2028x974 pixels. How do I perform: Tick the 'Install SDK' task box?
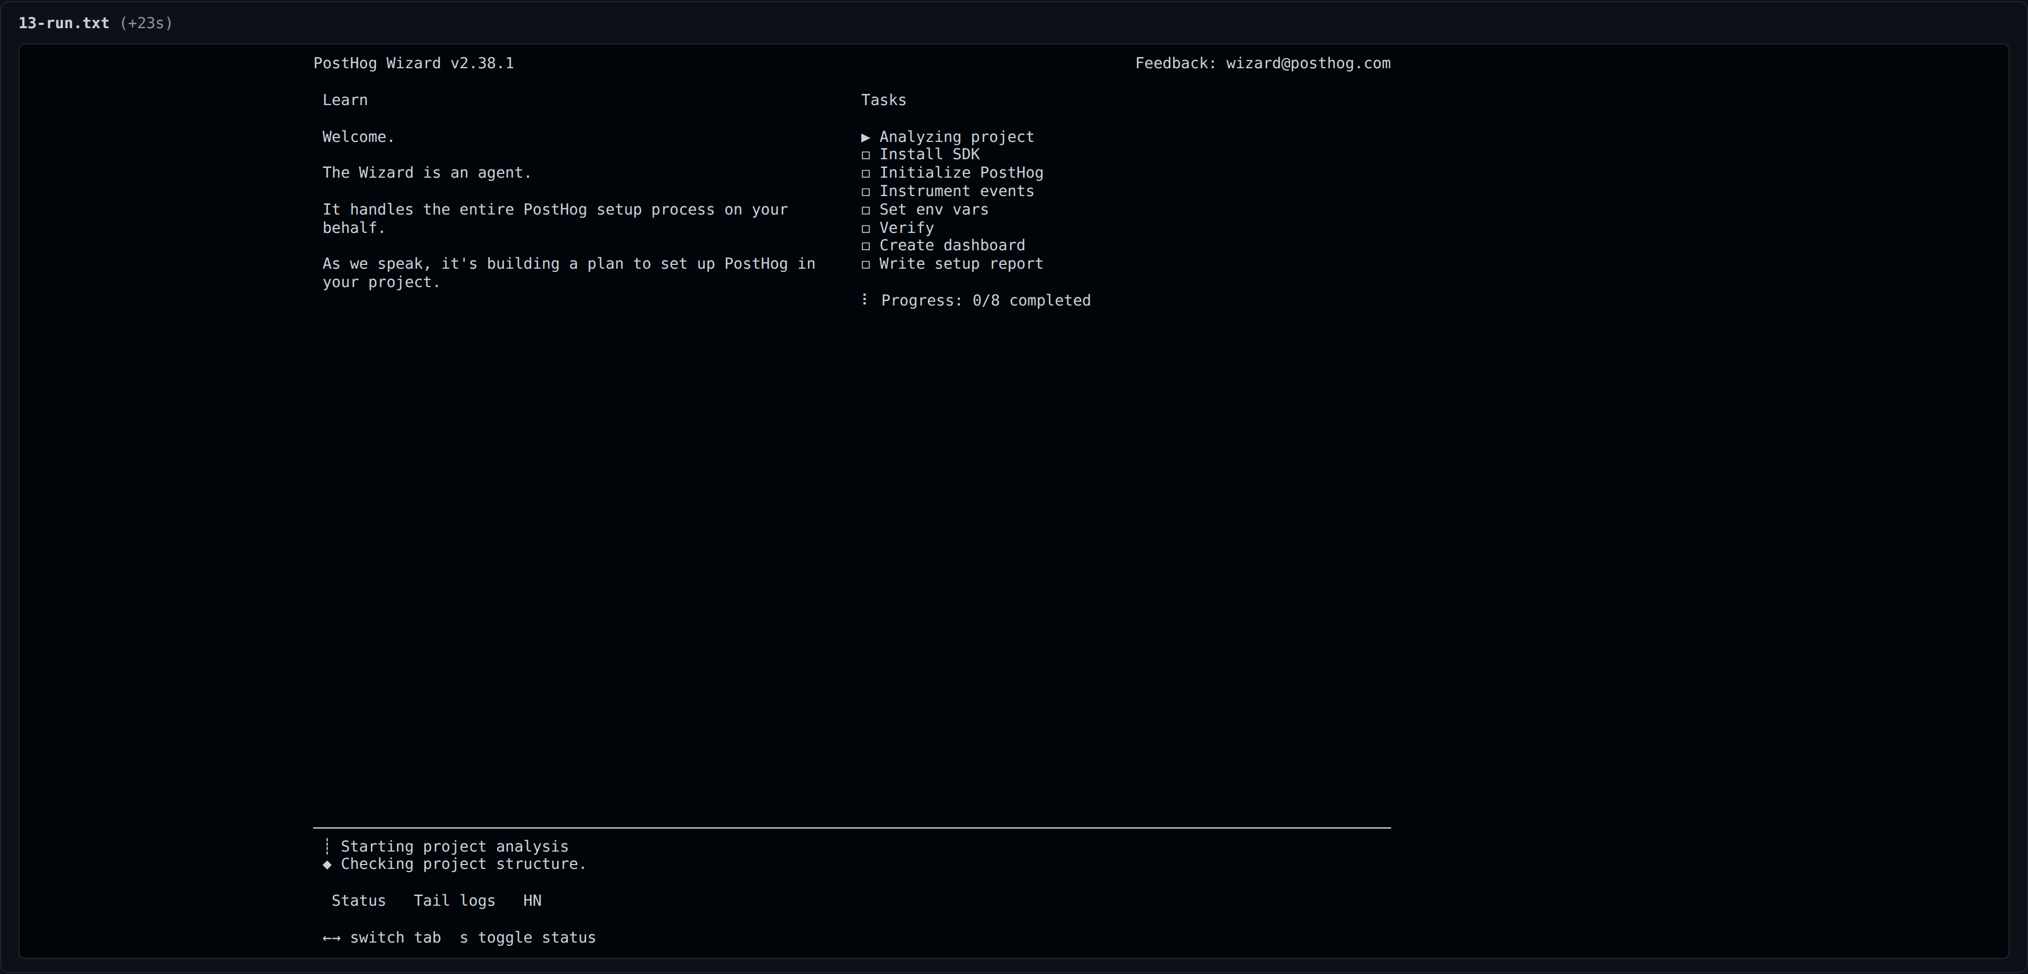pos(865,155)
